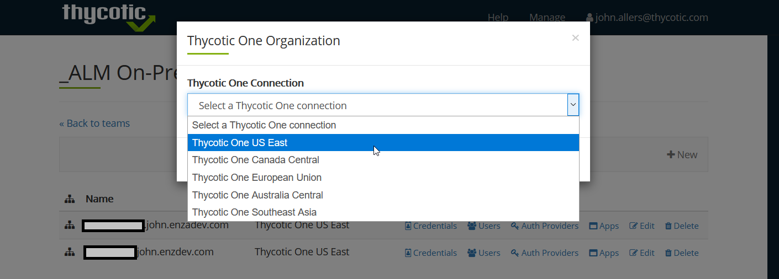Open Users for john.enzdev.com row

483,253
